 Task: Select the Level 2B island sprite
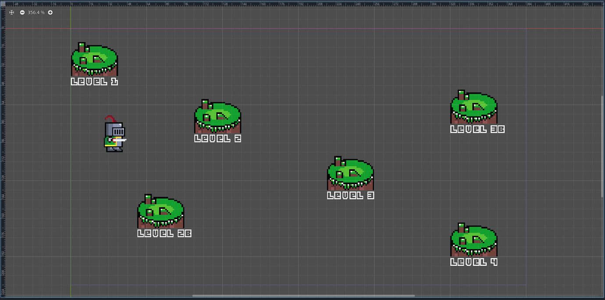160,211
